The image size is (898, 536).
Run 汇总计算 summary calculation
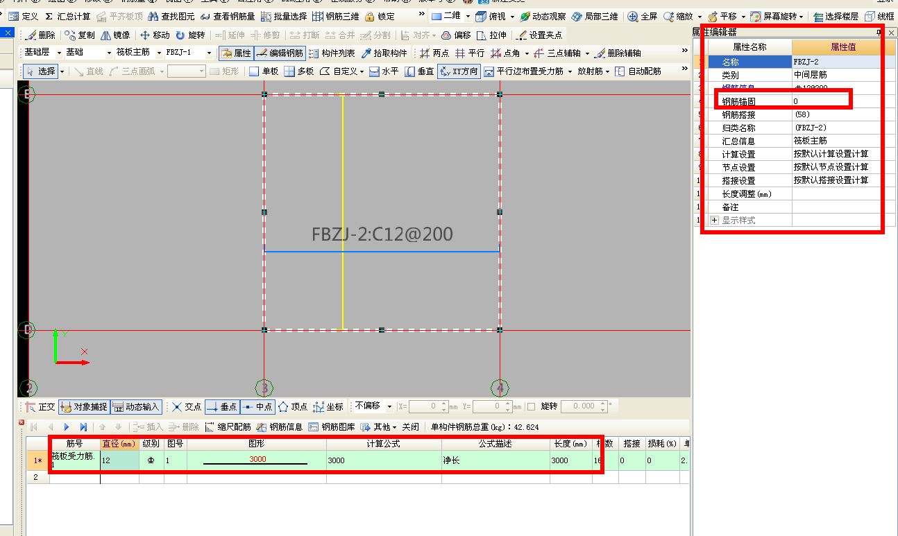tap(67, 17)
